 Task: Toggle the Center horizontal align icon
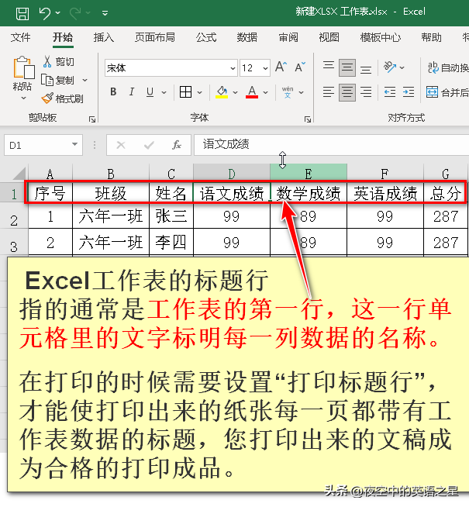347,92
